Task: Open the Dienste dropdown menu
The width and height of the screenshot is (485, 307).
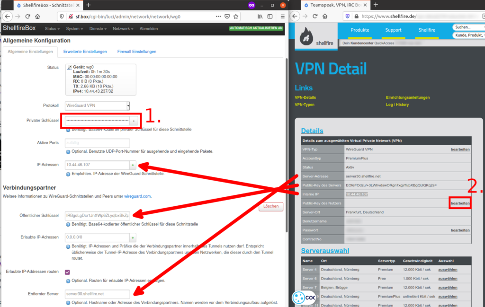Action: 99,28
